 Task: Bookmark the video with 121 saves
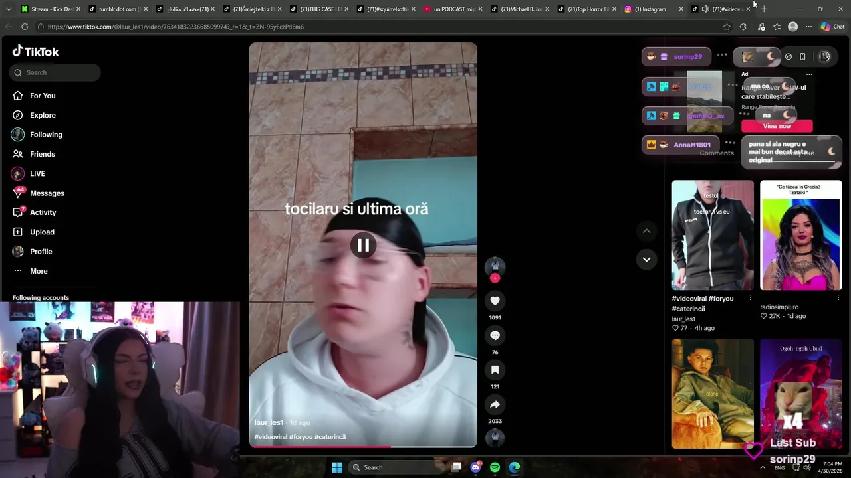(x=495, y=370)
